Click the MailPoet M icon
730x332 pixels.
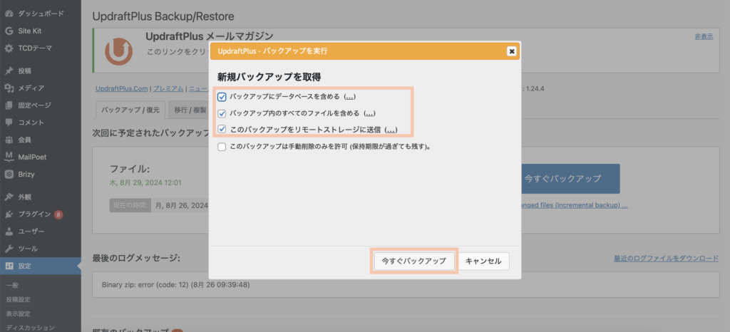(9, 157)
